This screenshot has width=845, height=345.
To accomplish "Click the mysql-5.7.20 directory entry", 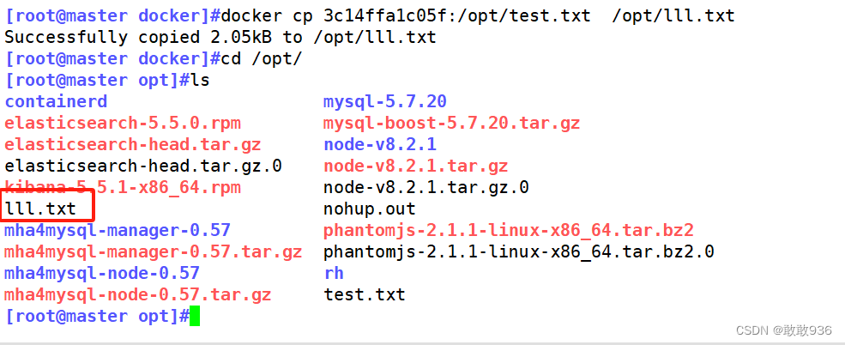I will point(384,101).
